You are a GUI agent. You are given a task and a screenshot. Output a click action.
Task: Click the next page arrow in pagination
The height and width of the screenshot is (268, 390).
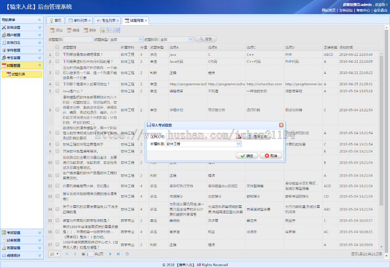click(x=110, y=254)
